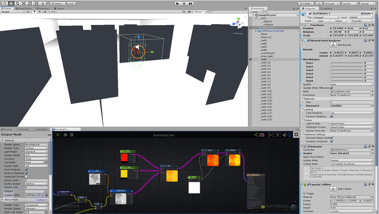Toggle scene audio with the speaker icon

39,11
